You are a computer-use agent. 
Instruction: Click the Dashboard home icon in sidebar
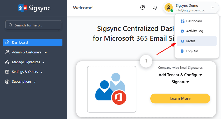click(x=7, y=42)
